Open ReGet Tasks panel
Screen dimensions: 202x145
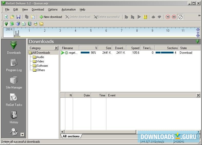(x=14, y=100)
